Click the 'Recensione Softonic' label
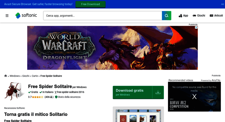The height and width of the screenshot is (122, 225). tap(14, 108)
